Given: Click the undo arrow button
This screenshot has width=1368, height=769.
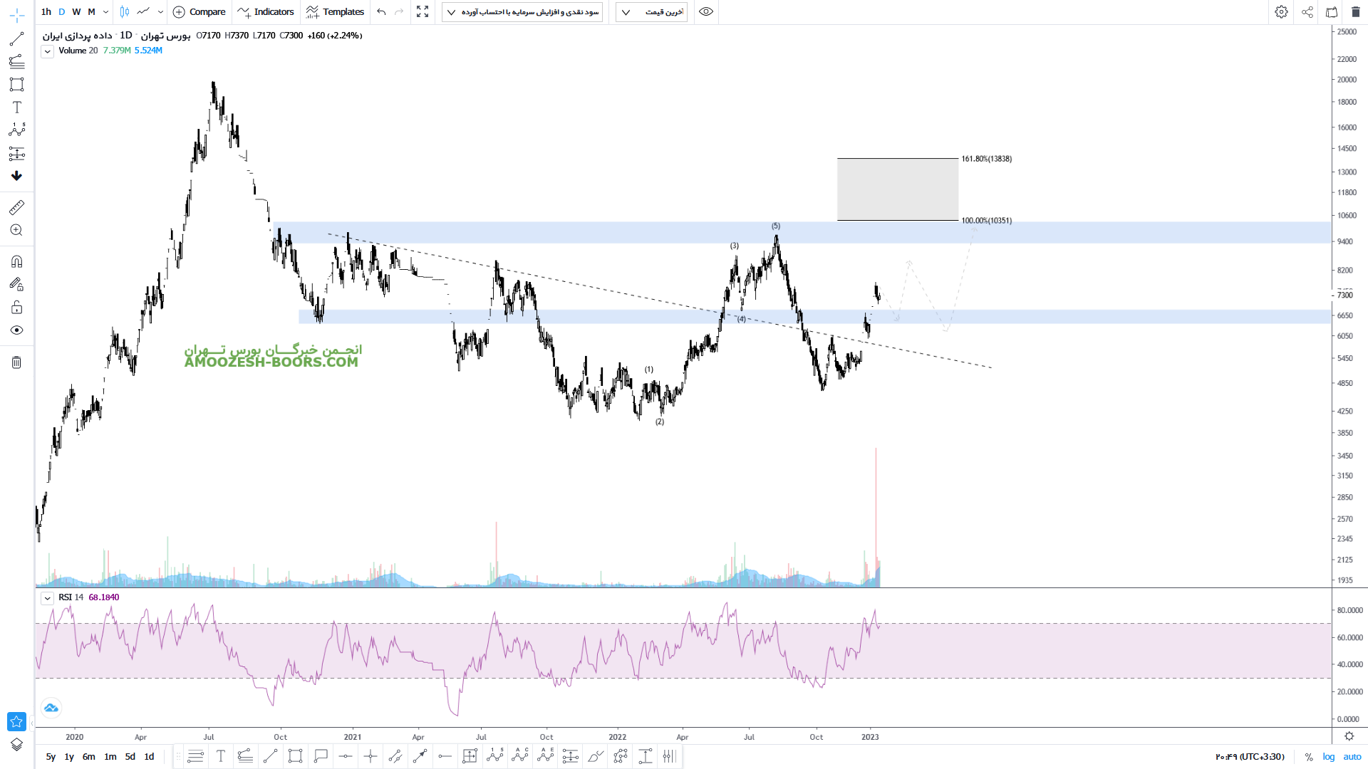Looking at the screenshot, I should pyautogui.click(x=381, y=12).
